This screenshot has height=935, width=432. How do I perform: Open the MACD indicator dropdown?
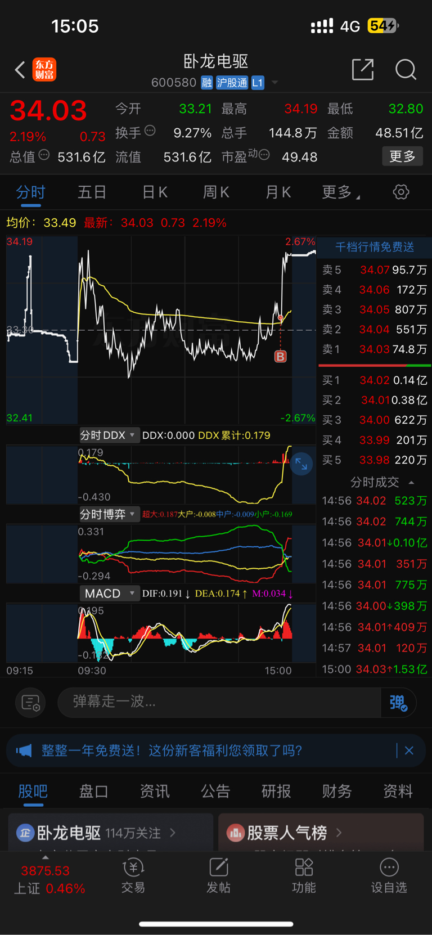pyautogui.click(x=109, y=594)
